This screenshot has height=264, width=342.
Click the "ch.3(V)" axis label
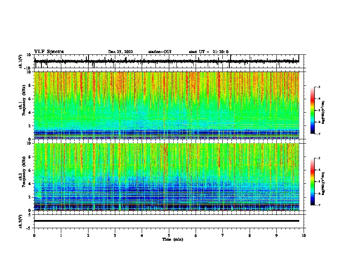click(21, 221)
